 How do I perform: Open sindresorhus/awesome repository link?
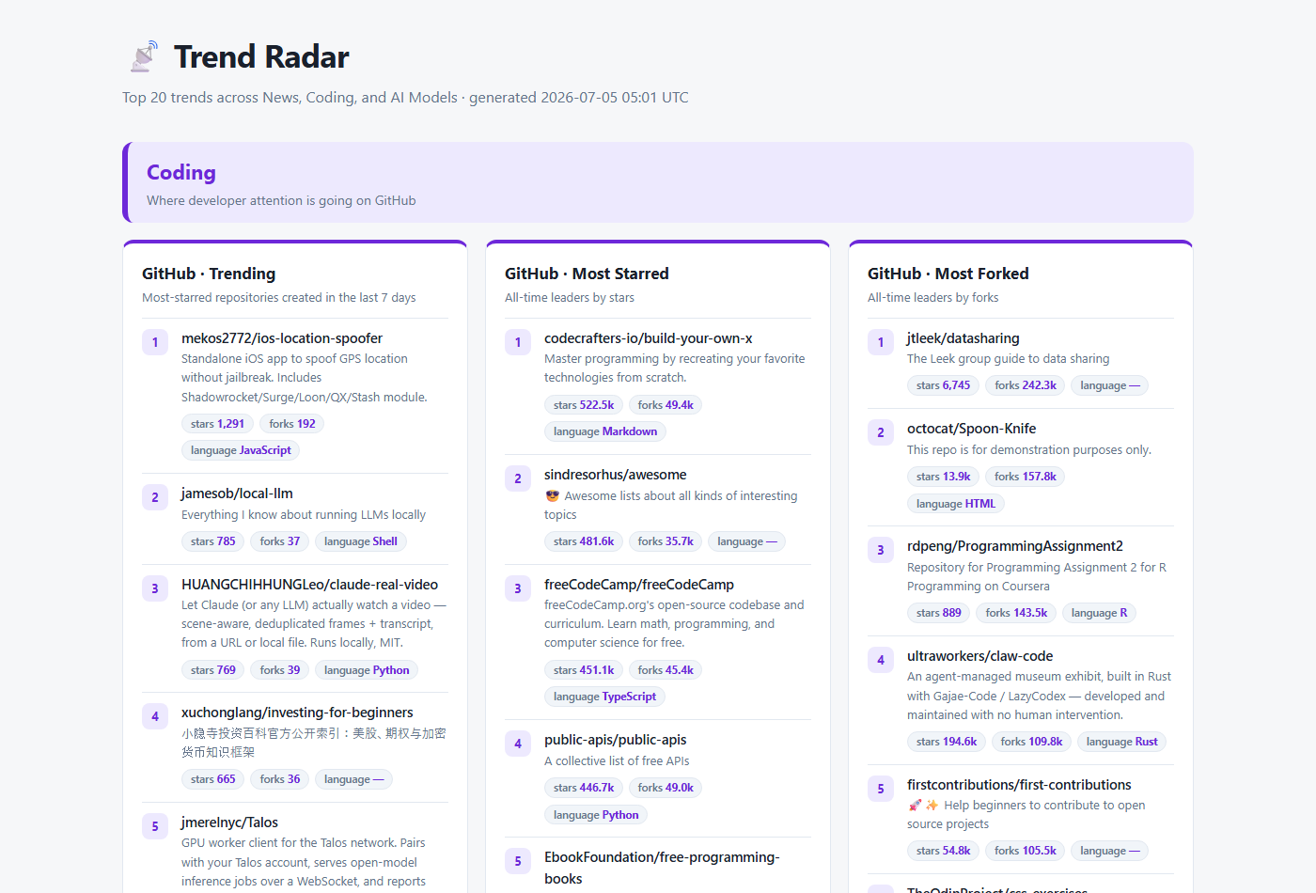tap(615, 475)
